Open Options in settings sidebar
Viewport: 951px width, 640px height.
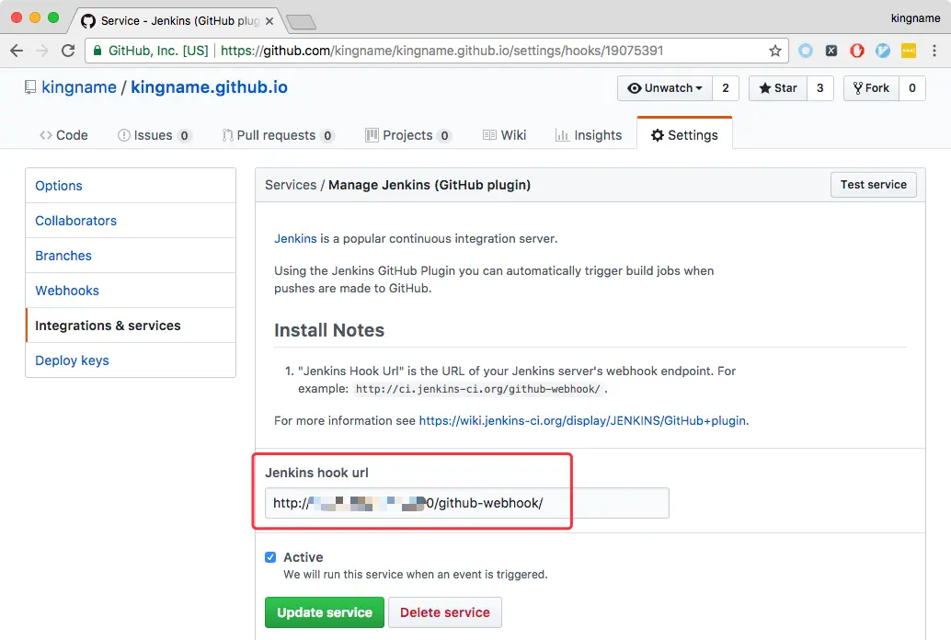point(131,186)
